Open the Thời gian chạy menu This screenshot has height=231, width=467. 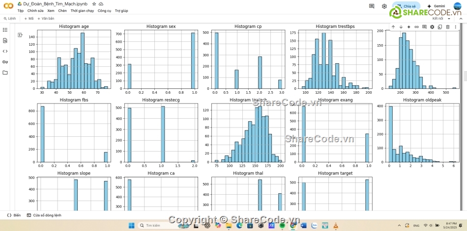click(82, 11)
